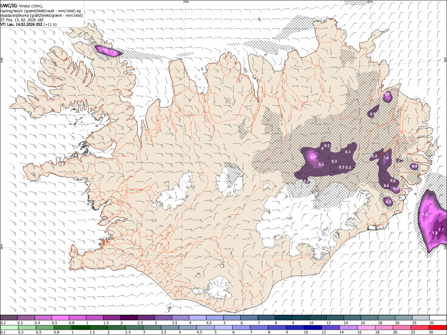Select the magenta 1 swatch on snow scale
This screenshot has height=335, width=447.
point(94,318)
